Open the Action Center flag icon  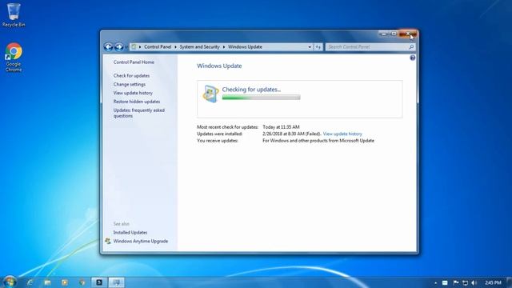click(x=456, y=282)
